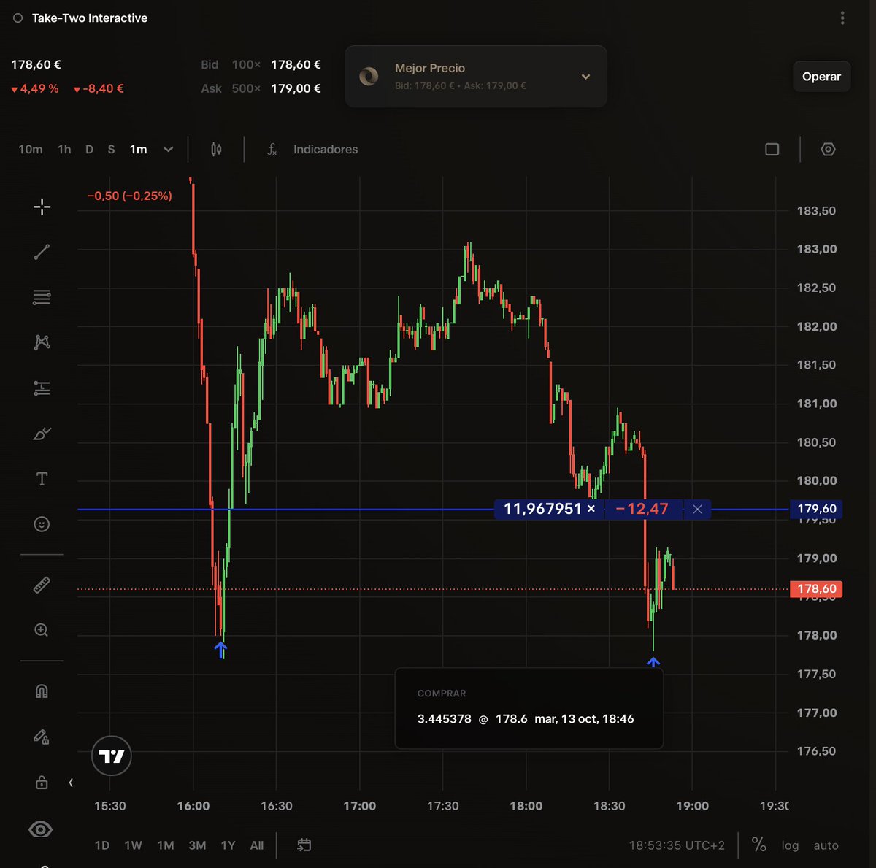876x868 pixels.
Task: Select the 1h timeframe
Action: click(64, 149)
